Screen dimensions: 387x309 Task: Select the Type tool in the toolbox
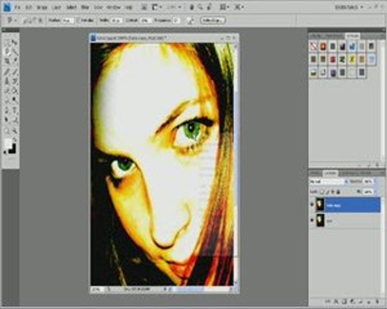tap(15, 111)
